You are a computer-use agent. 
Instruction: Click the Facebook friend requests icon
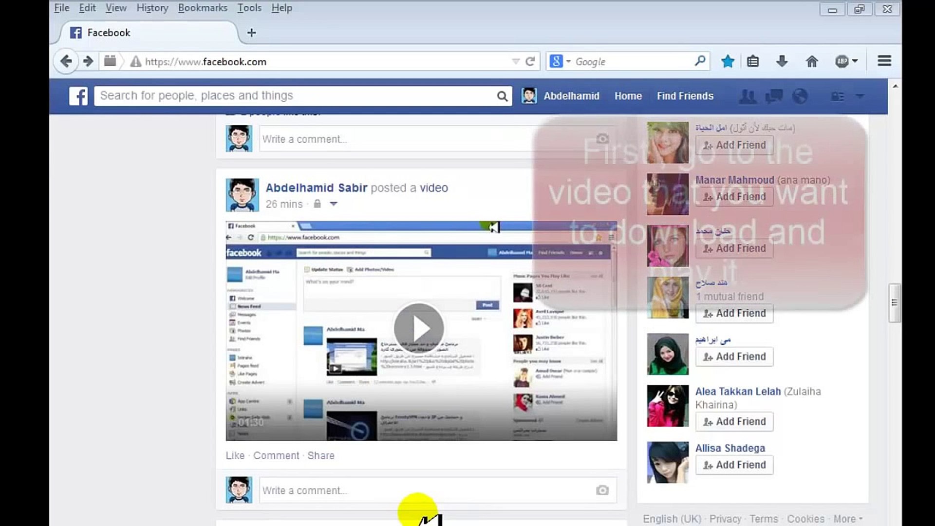(x=748, y=96)
